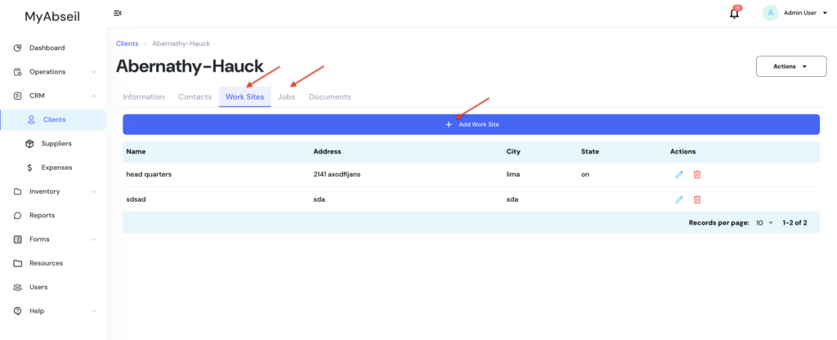The image size is (837, 340).
Task: Open the Actions dropdown button
Action: pos(790,66)
